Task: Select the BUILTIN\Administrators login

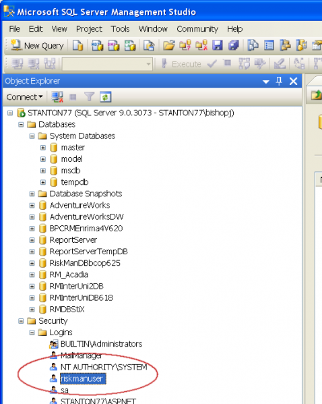Action: click(102, 344)
